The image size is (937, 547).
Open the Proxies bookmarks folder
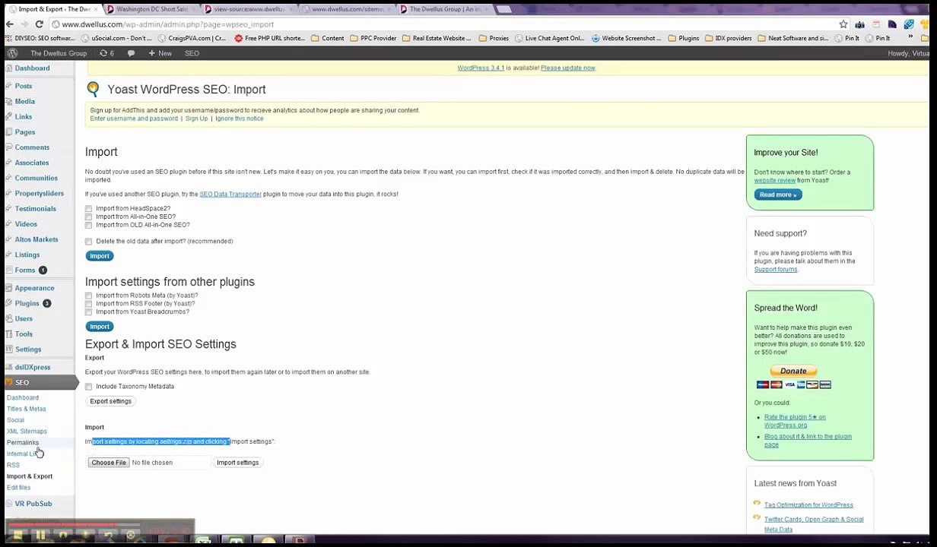[x=494, y=38]
